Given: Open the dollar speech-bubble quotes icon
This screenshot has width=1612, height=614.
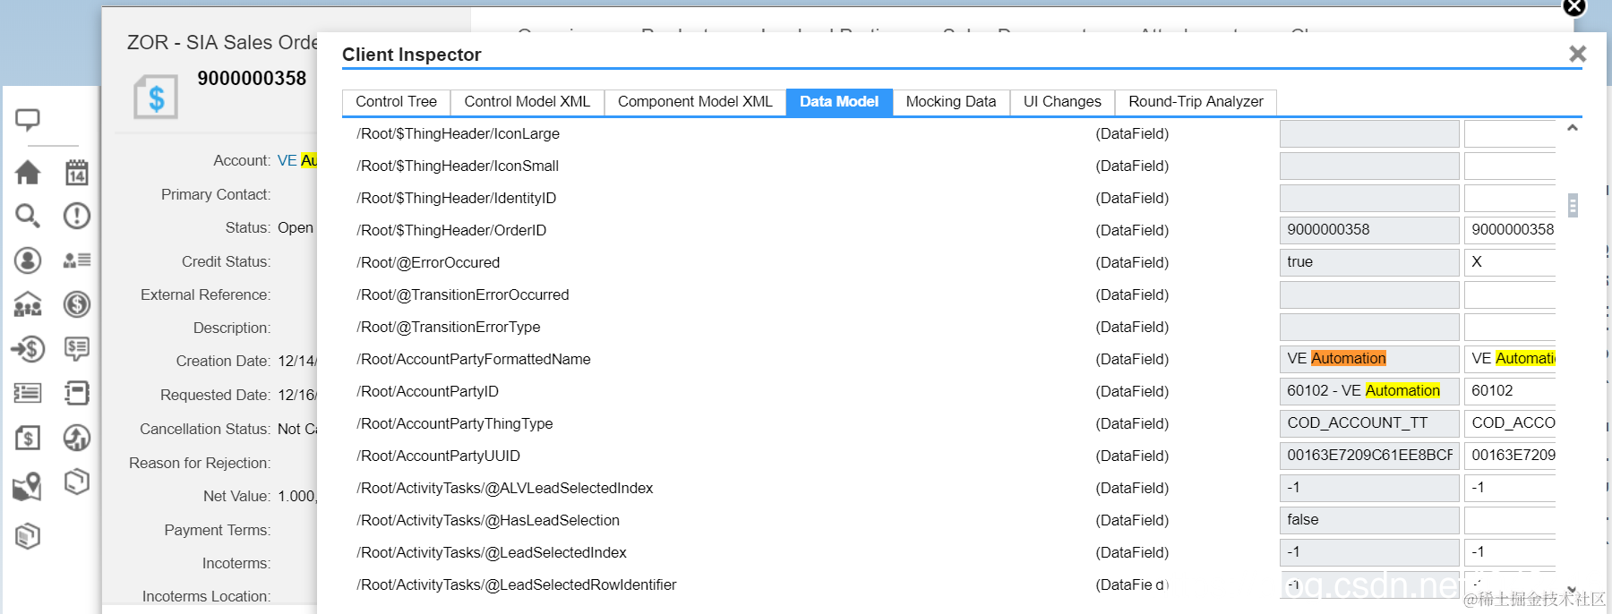Looking at the screenshot, I should click(x=77, y=348).
